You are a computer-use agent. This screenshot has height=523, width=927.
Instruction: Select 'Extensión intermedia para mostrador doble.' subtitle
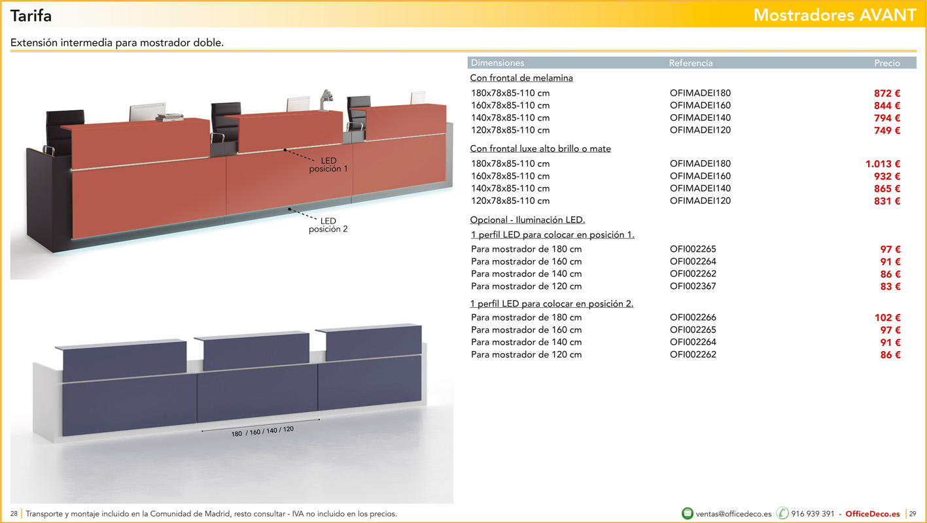[x=117, y=43]
